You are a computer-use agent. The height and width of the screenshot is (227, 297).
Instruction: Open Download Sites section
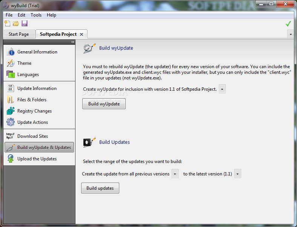click(x=39, y=136)
